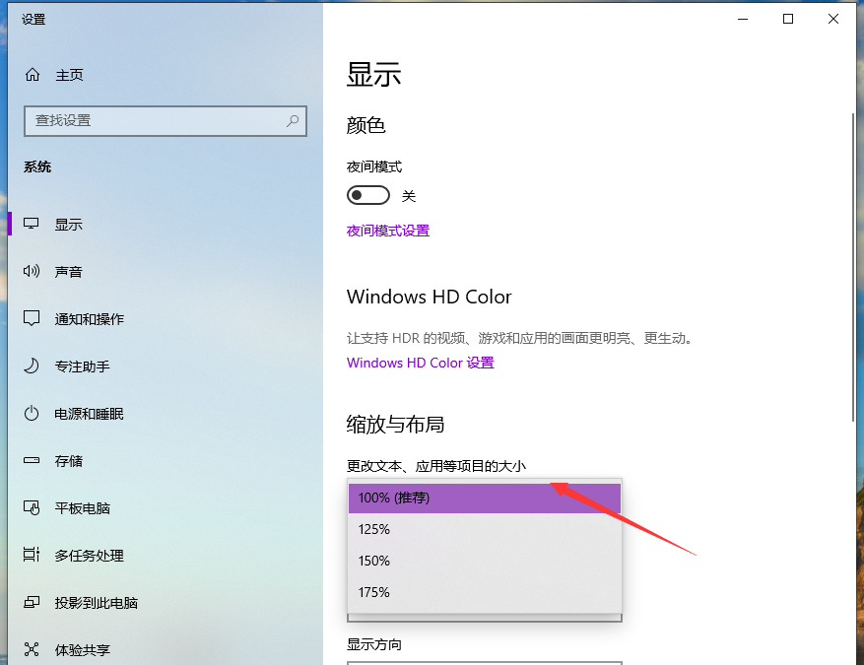Viewport: 864px width, 665px height.
Task: Choose 175% scaling in dropdown
Action: click(x=484, y=592)
